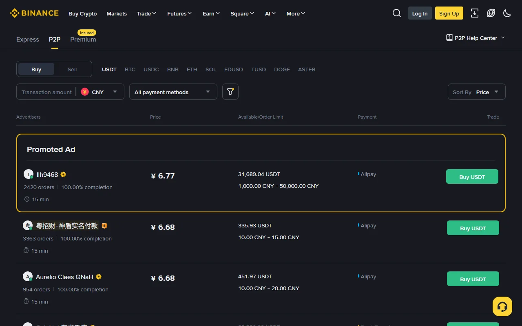Click Aurelio Claes QNaH verified badge
This screenshot has width=522, height=326.
(98, 277)
